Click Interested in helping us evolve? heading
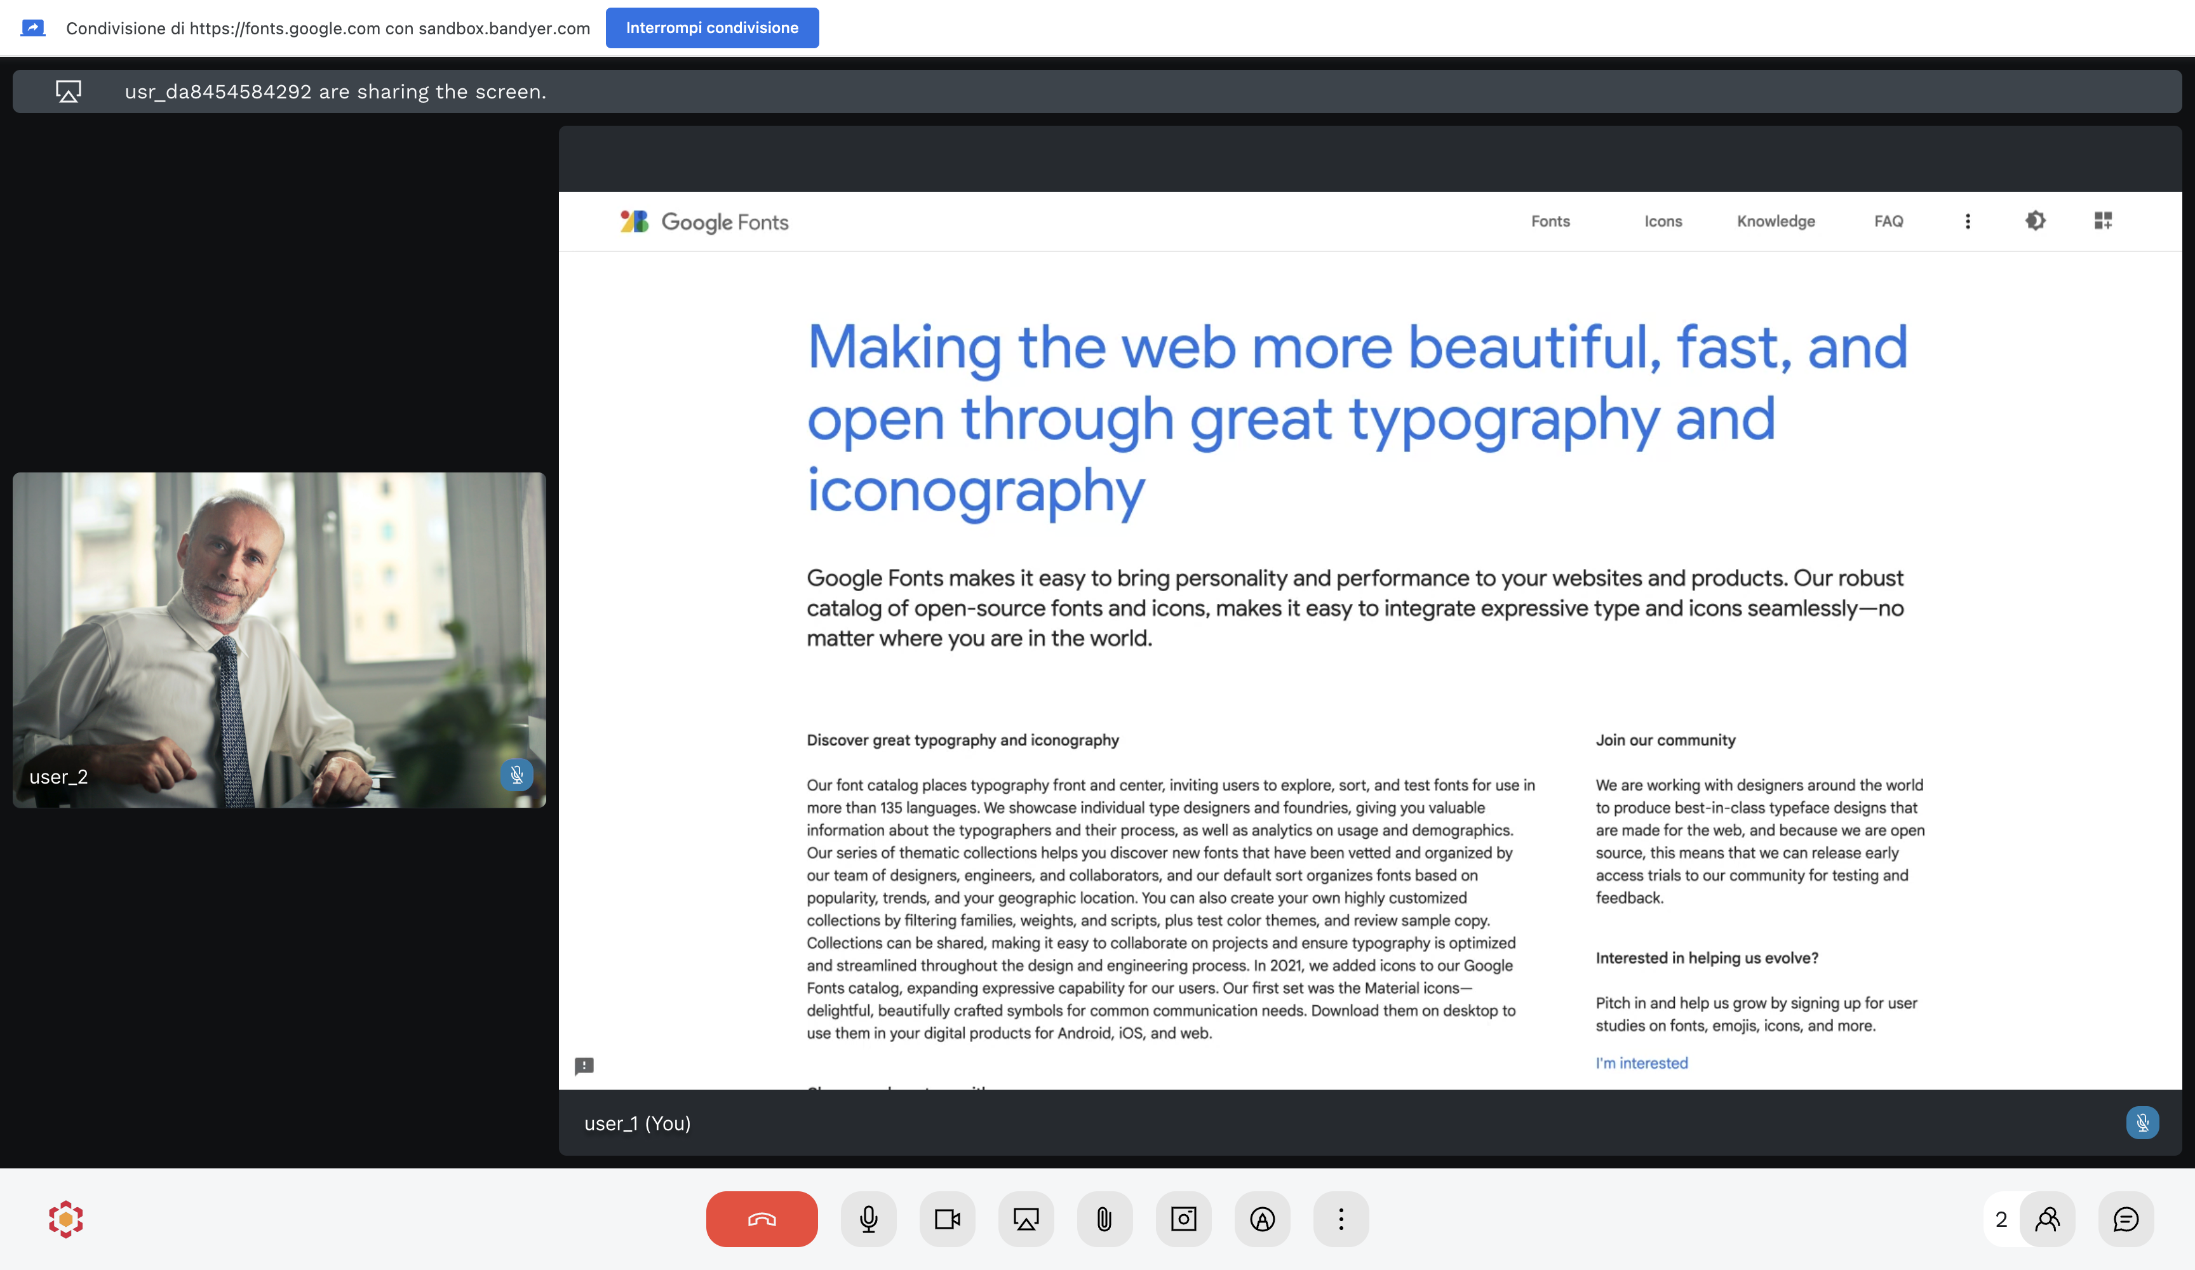This screenshot has height=1270, width=2195. point(1707,958)
